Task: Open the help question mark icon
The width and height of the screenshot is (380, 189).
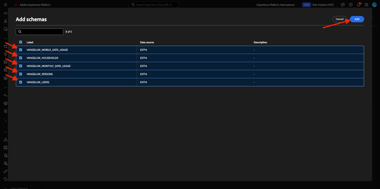Action: tap(351, 5)
